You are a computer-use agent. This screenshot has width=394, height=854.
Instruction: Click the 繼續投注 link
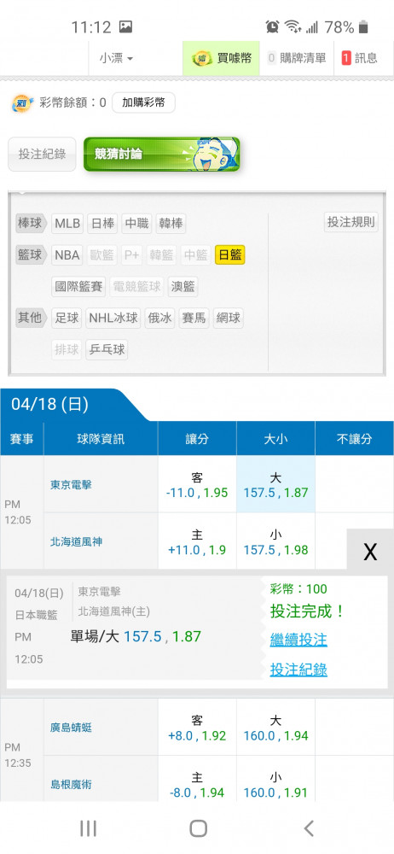point(298,640)
